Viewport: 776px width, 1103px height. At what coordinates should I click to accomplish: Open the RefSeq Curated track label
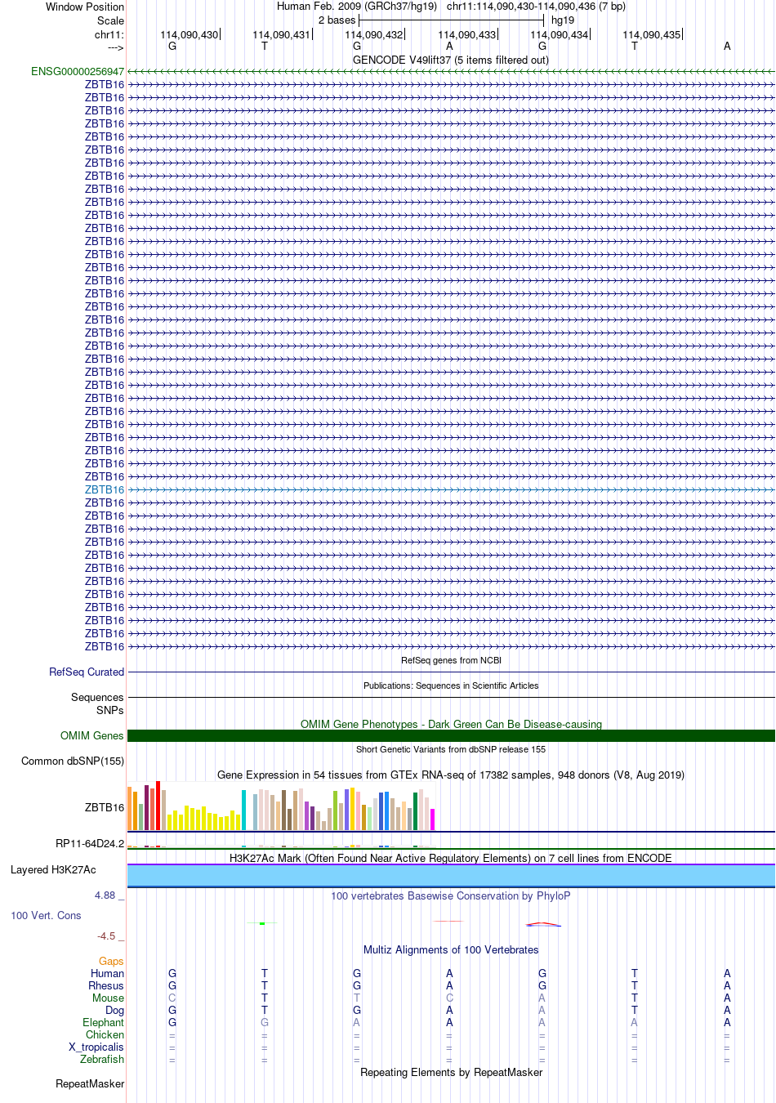click(x=87, y=672)
